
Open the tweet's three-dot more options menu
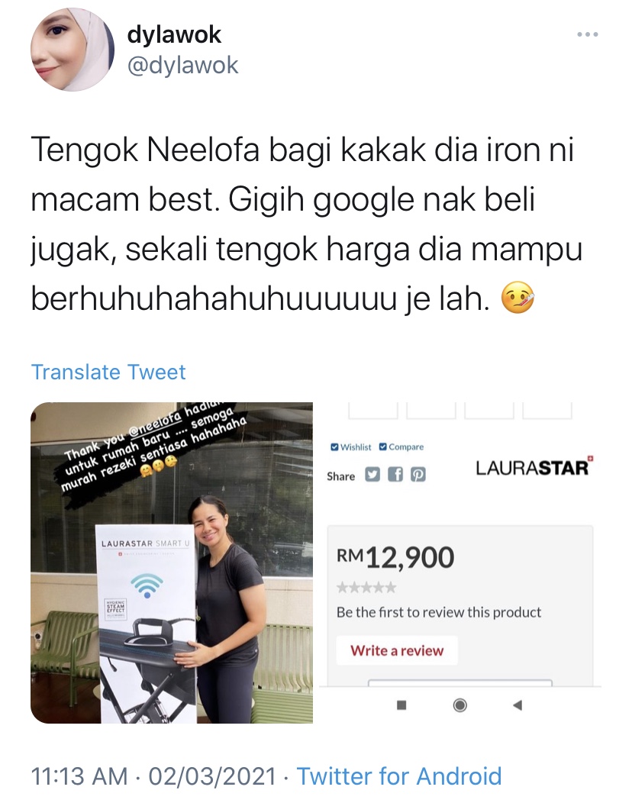pos(588,34)
